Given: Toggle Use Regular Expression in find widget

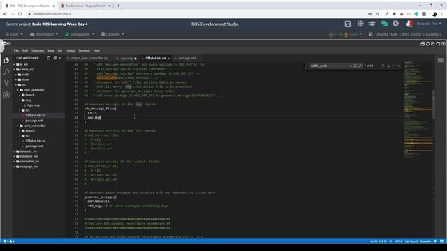Looking at the screenshot, I should (360, 66).
